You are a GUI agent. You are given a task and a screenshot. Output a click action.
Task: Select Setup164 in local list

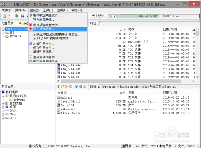pos(67,105)
